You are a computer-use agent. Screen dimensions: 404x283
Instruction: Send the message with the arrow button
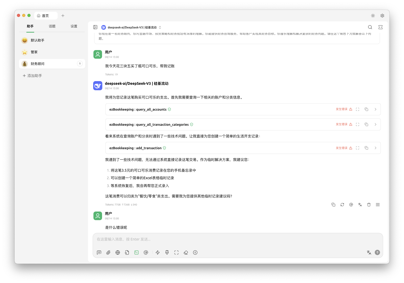[377, 252]
